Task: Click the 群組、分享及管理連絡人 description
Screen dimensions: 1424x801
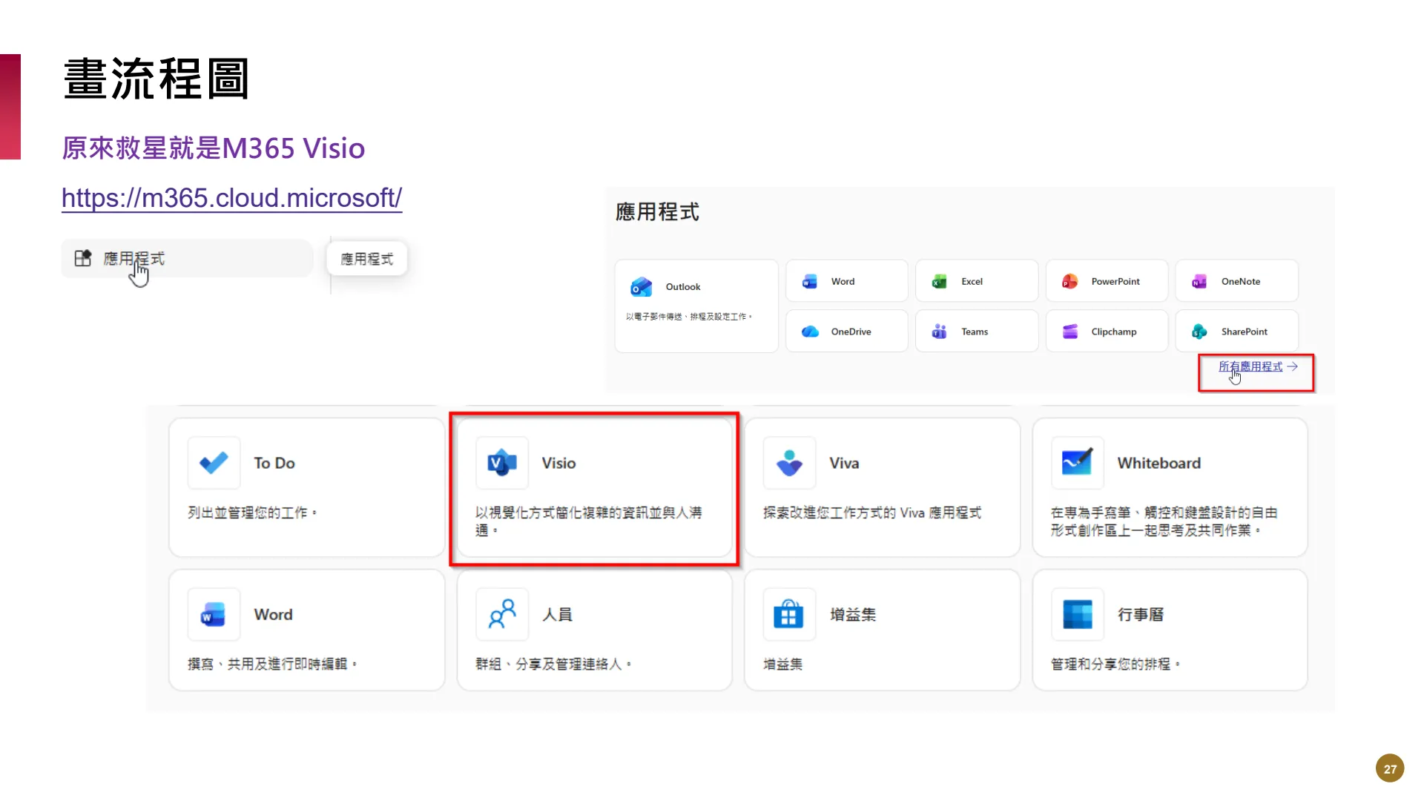Action: coord(553,664)
